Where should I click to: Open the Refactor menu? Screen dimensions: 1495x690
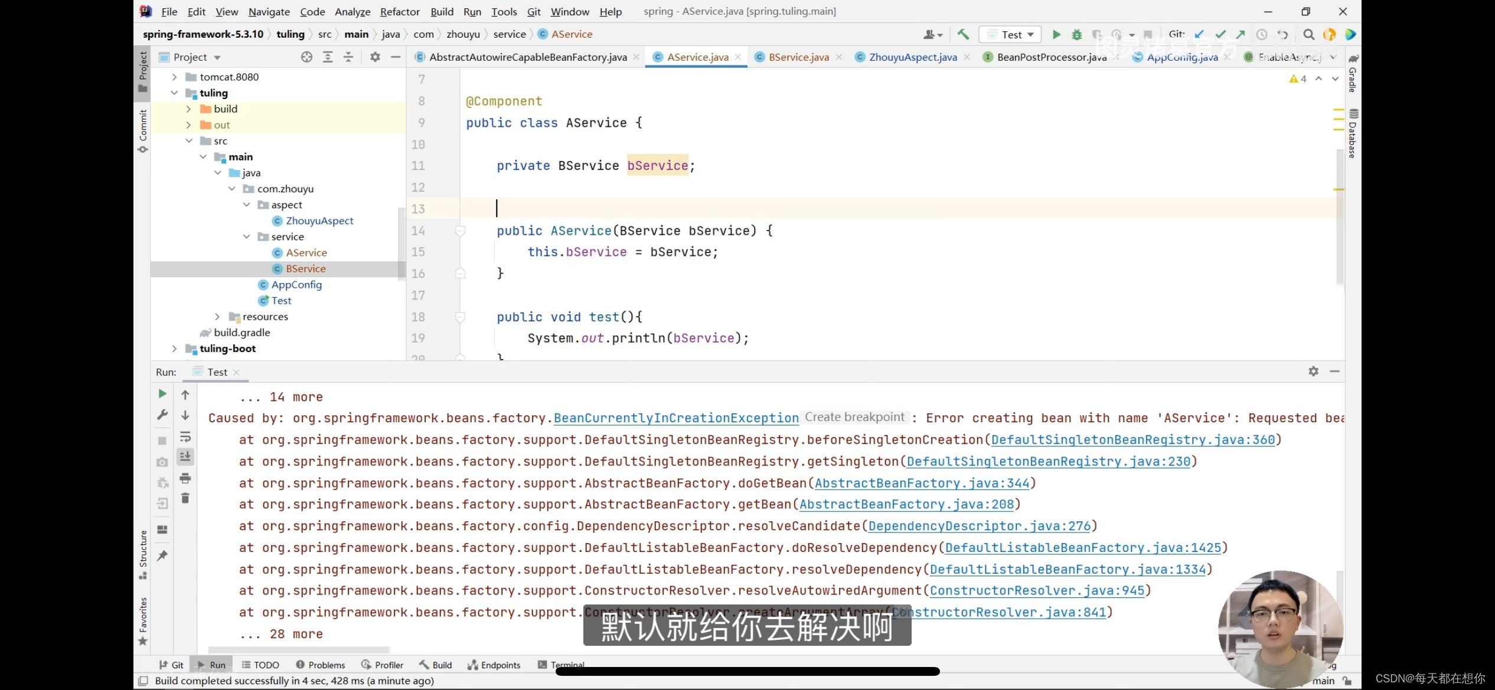click(x=400, y=11)
